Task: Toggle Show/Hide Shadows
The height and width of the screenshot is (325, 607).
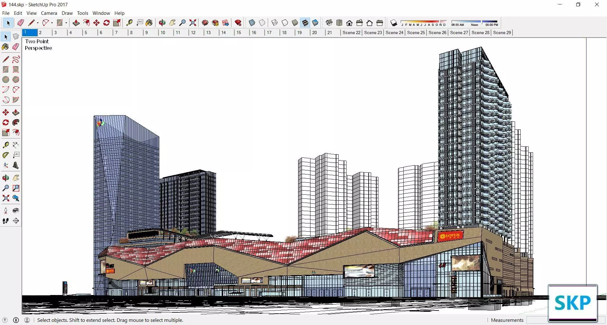Action: click(x=394, y=23)
